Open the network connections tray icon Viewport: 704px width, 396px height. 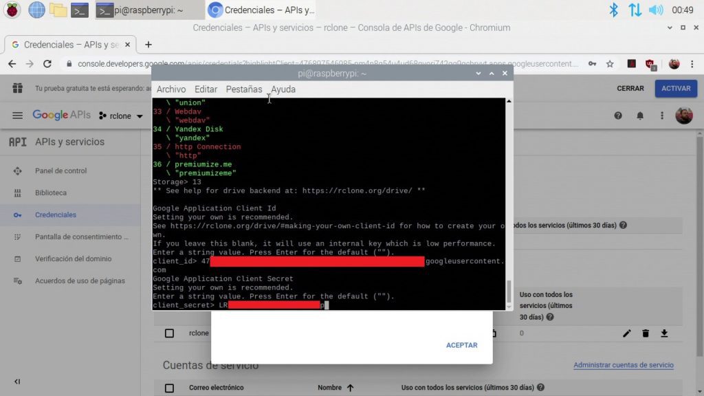click(635, 10)
